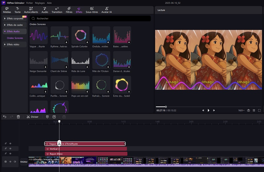The image size is (264, 172).
Task: Play the video preview
Action: click(x=208, y=110)
